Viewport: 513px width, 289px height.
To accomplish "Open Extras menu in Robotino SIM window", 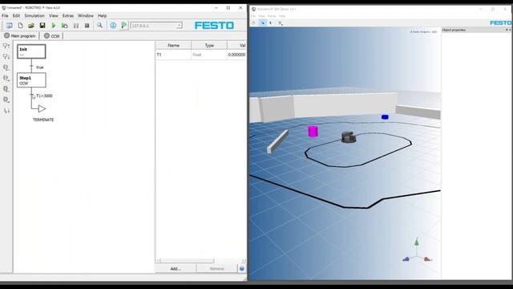I will (272, 16).
